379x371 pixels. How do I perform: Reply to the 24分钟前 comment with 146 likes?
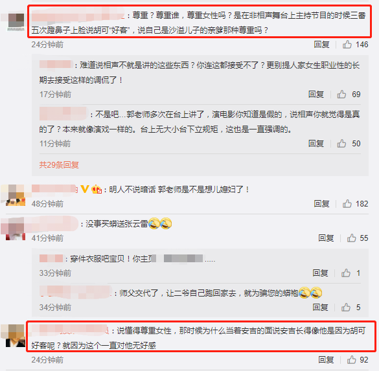point(321,45)
